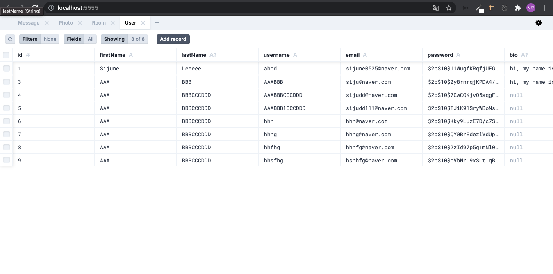
Task: Close the Room tab
Action: [x=113, y=23]
